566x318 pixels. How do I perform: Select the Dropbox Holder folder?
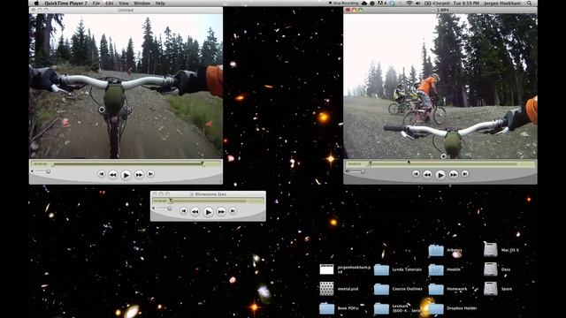point(436,308)
